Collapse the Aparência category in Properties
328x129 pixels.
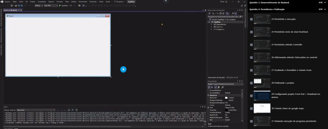point(208,95)
